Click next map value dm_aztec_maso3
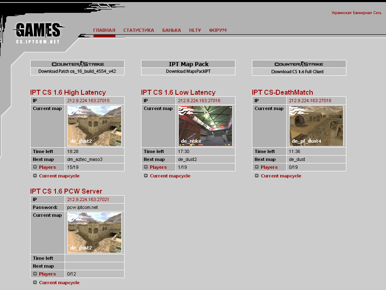The image size is (386, 290). [85, 159]
